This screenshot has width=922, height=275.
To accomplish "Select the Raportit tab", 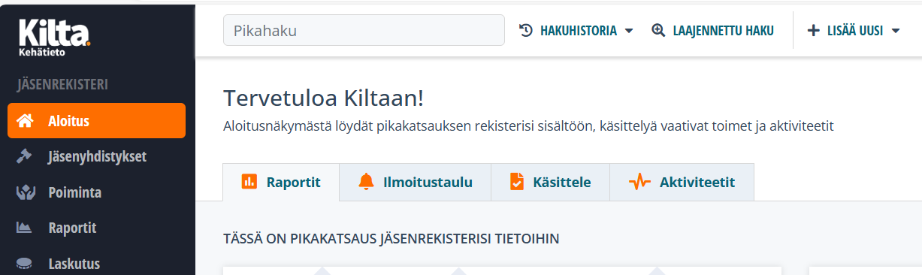I will point(281,182).
